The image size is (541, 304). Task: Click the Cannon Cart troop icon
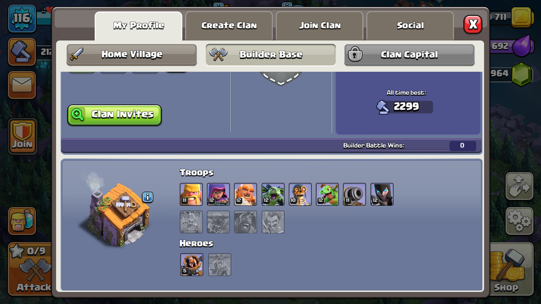point(354,195)
